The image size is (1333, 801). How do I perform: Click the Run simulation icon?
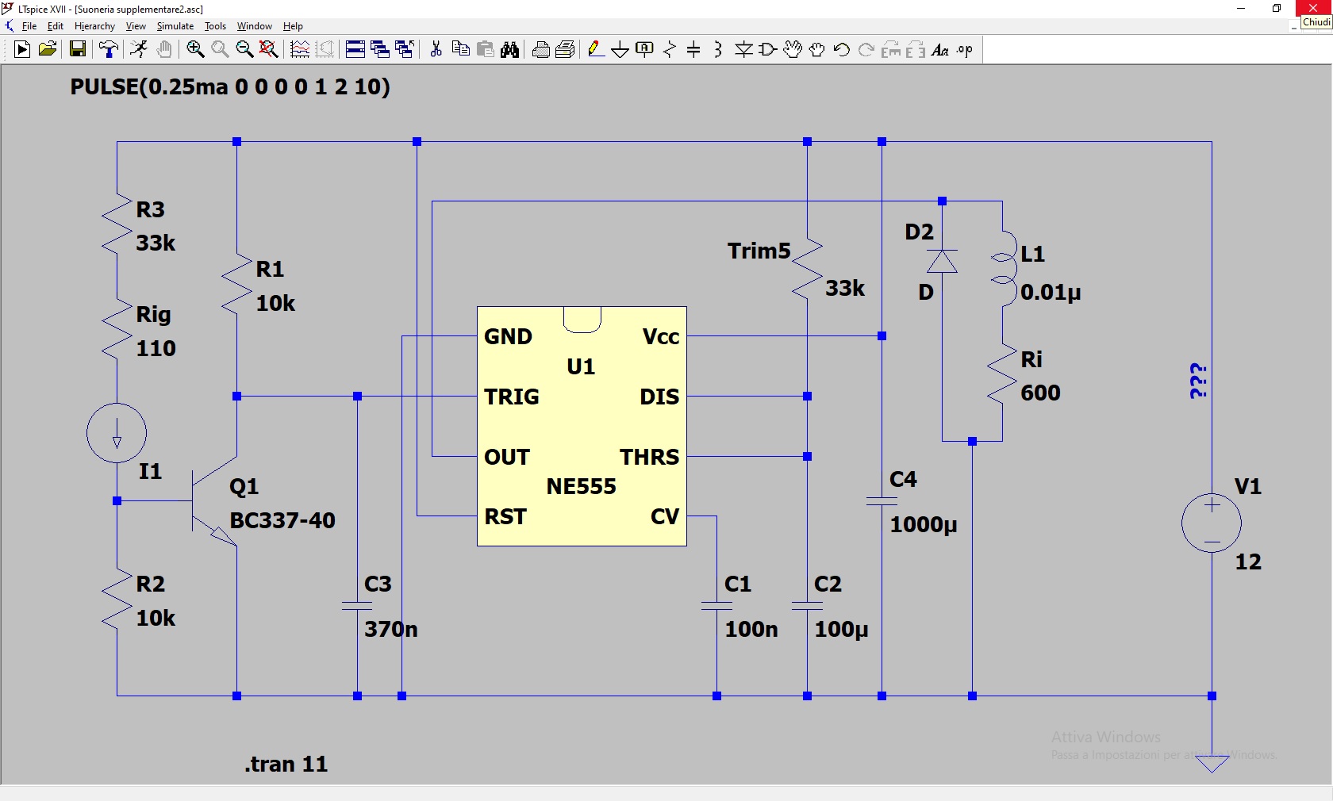[x=22, y=50]
